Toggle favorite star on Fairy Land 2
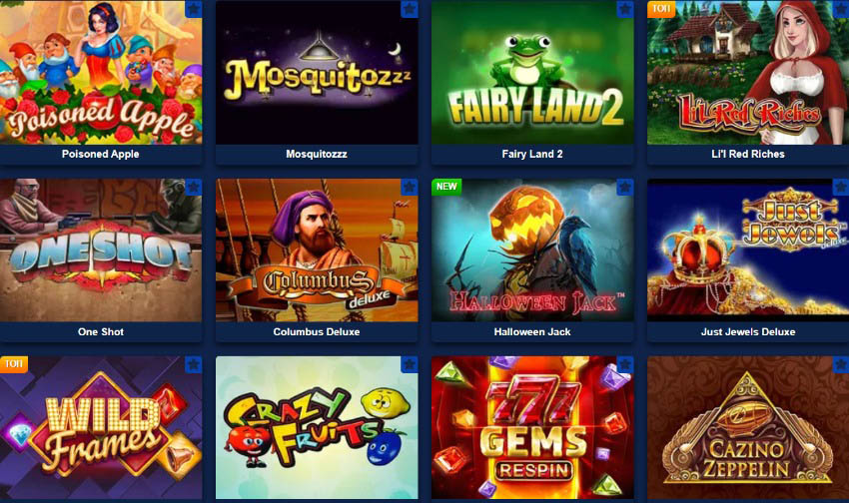 tap(625, 9)
